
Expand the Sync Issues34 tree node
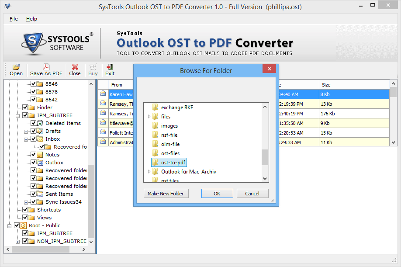(x=26, y=202)
